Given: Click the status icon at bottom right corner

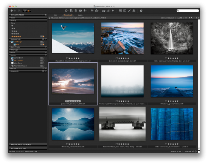Looking at the screenshot, I should click(x=196, y=152).
